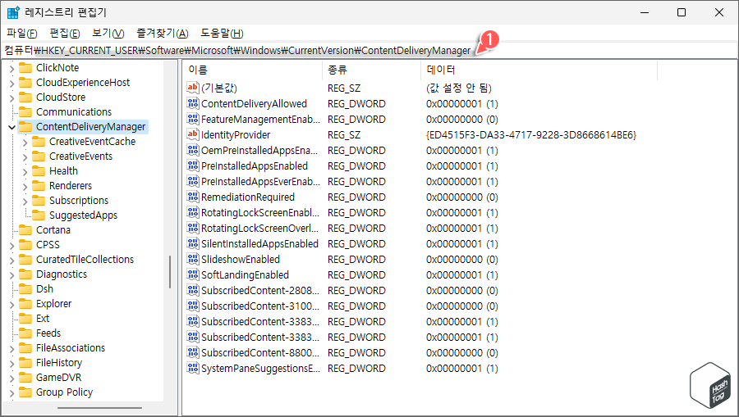Select the RotatingLockScreenEnabl... value name
739x417 pixels.
(260, 212)
